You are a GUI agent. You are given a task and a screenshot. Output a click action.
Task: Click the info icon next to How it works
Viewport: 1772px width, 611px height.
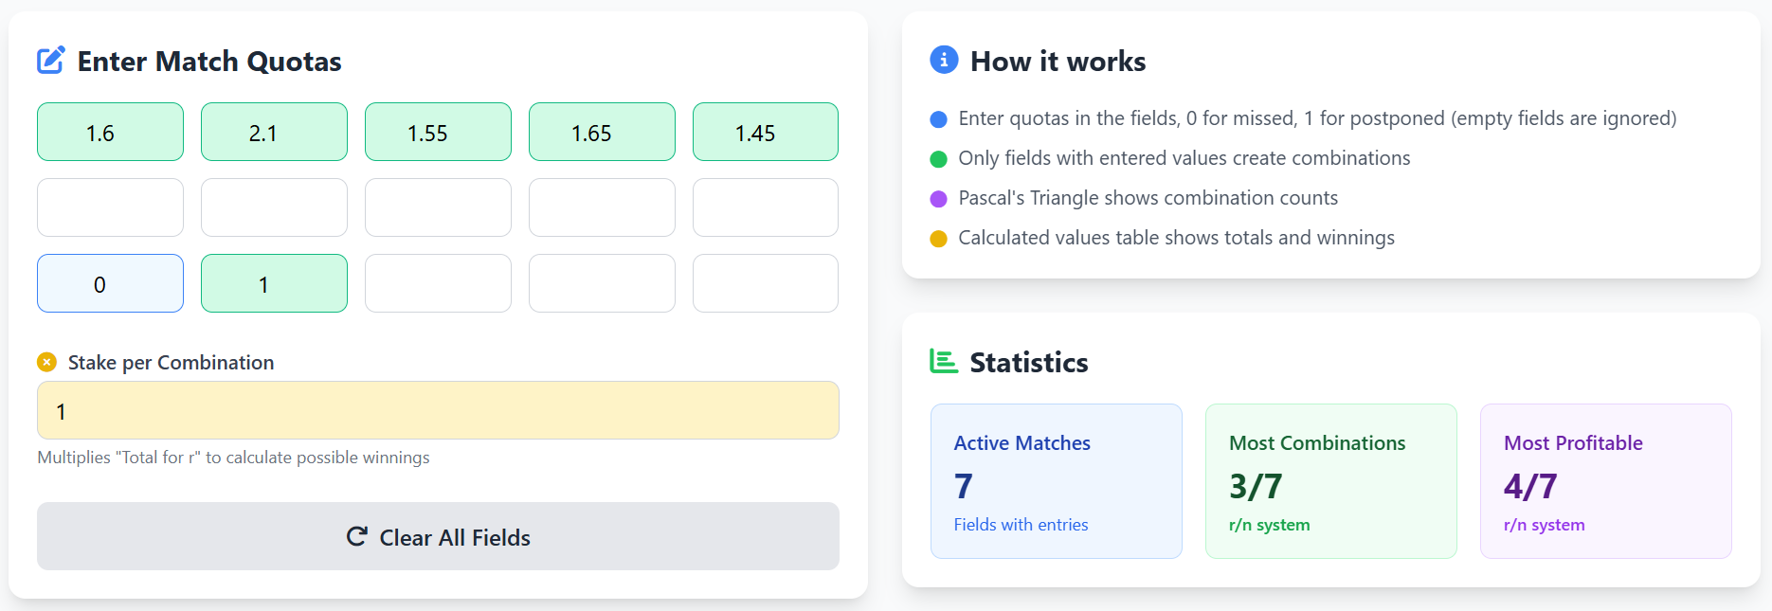pyautogui.click(x=943, y=59)
